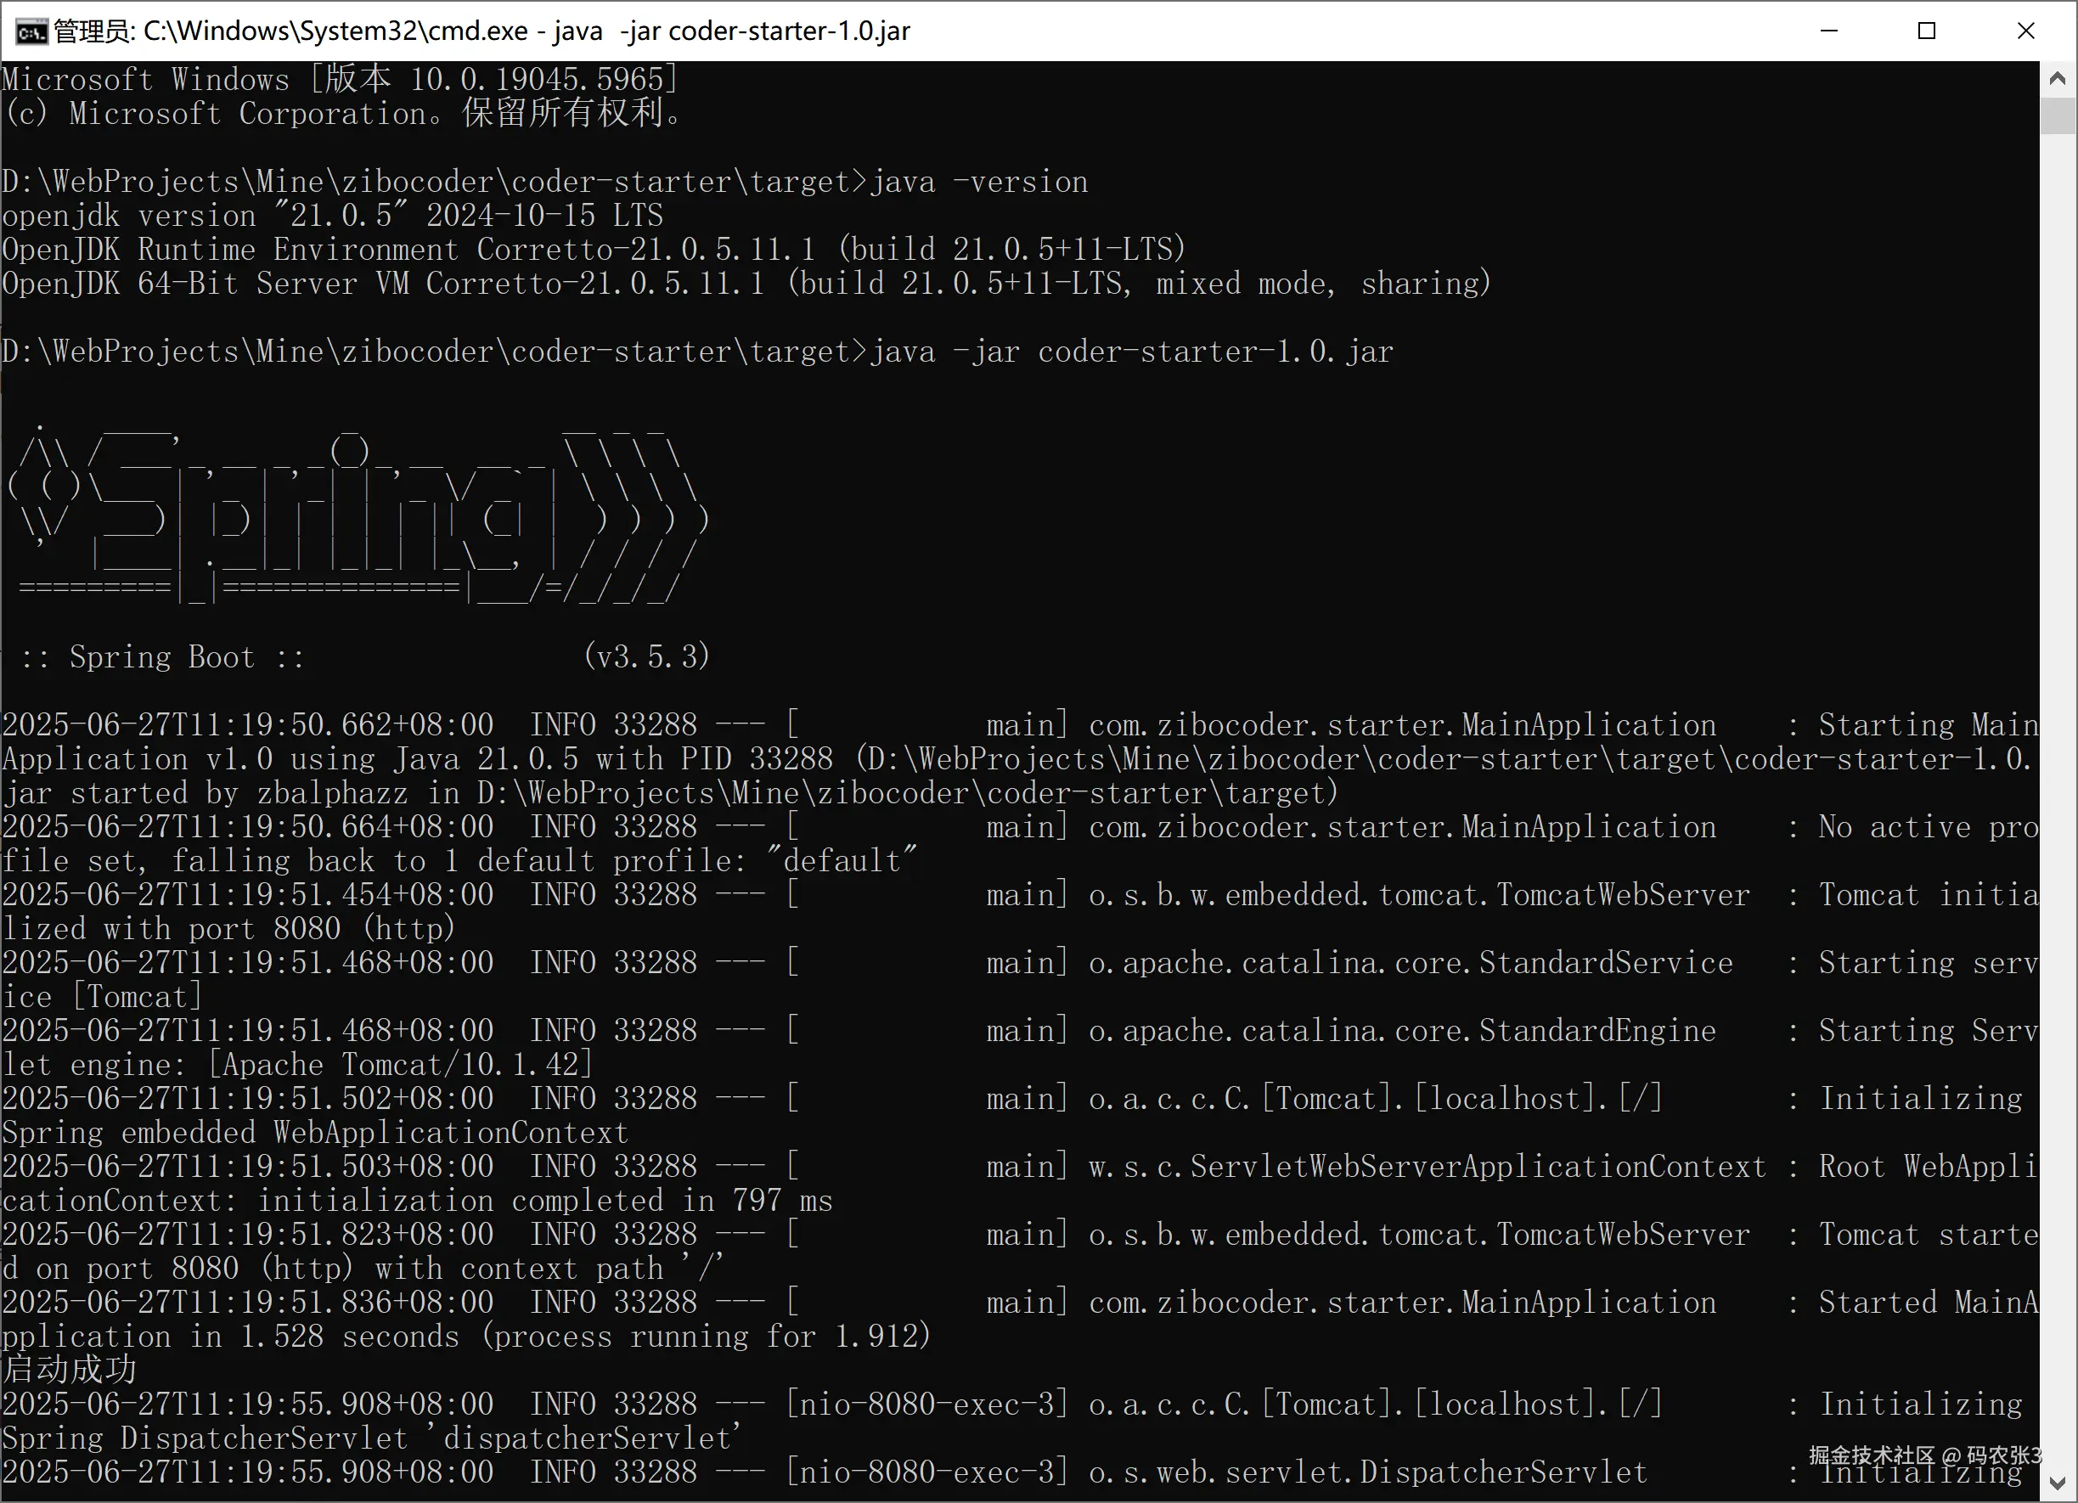Open the cmd.exe system menu icon
The width and height of the screenshot is (2078, 1503).
[31, 32]
